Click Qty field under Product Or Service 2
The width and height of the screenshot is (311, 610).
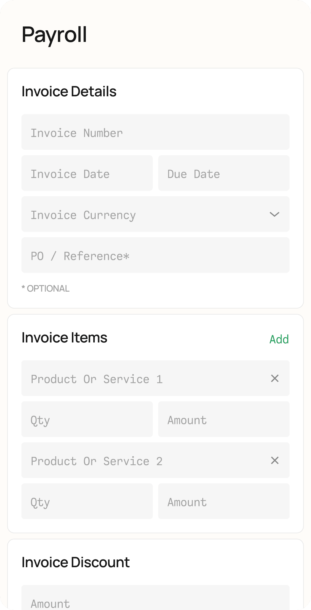87,501
